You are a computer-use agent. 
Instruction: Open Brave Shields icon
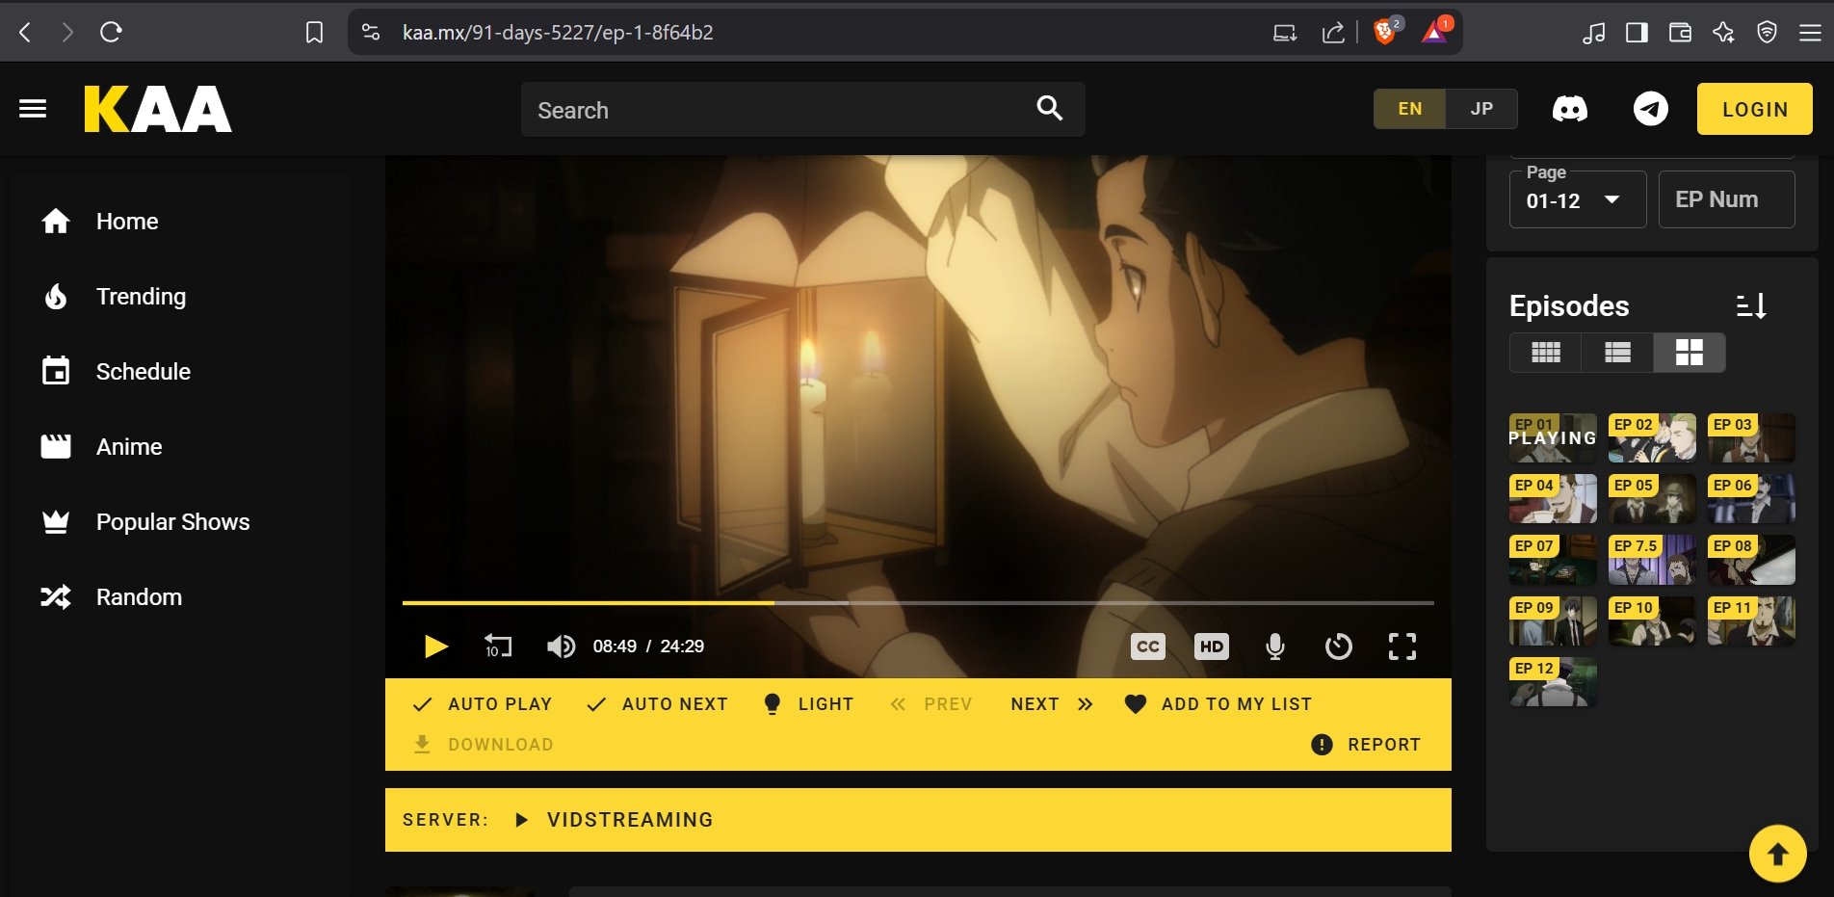(1386, 31)
